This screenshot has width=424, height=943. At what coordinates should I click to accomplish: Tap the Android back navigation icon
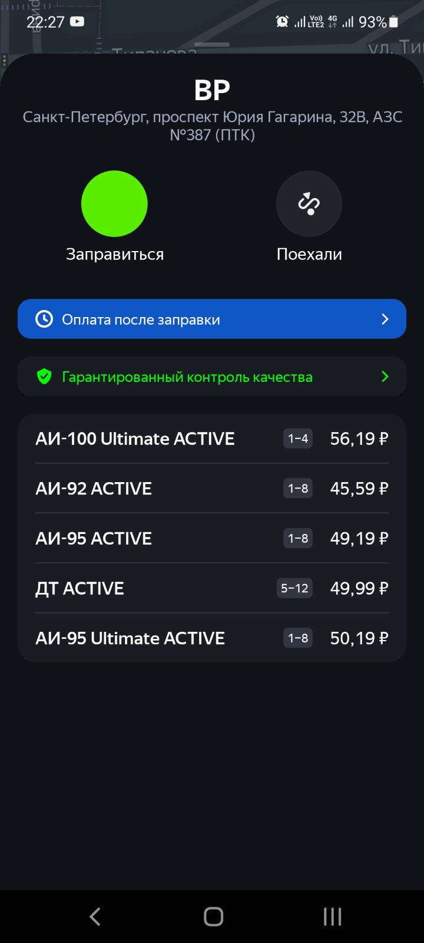point(95,916)
